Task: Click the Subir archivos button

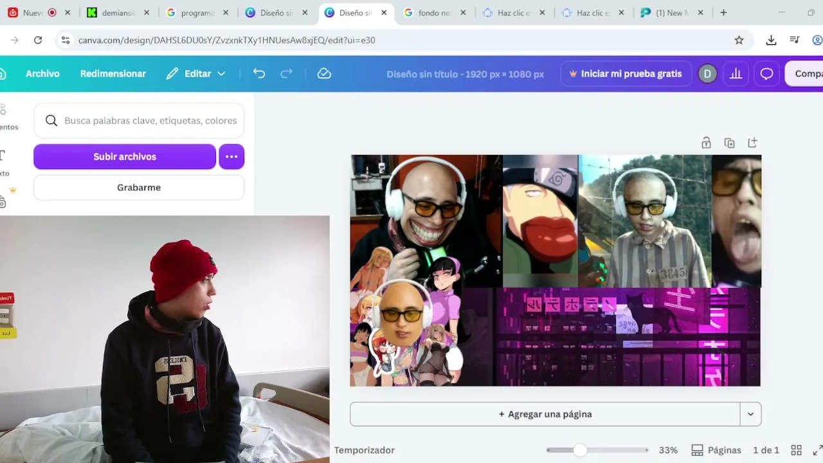Action: coord(125,156)
